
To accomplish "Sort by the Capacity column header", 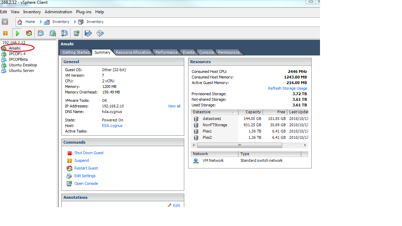I will coord(251,112).
